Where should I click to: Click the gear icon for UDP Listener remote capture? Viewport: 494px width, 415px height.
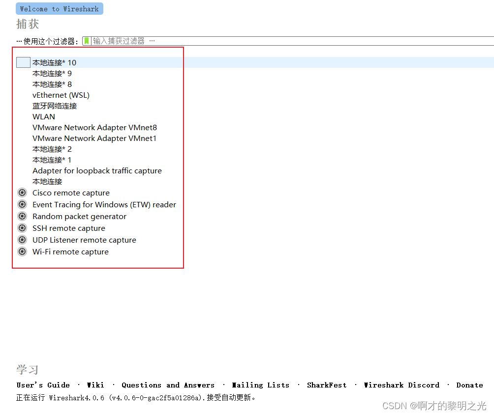tap(22, 240)
